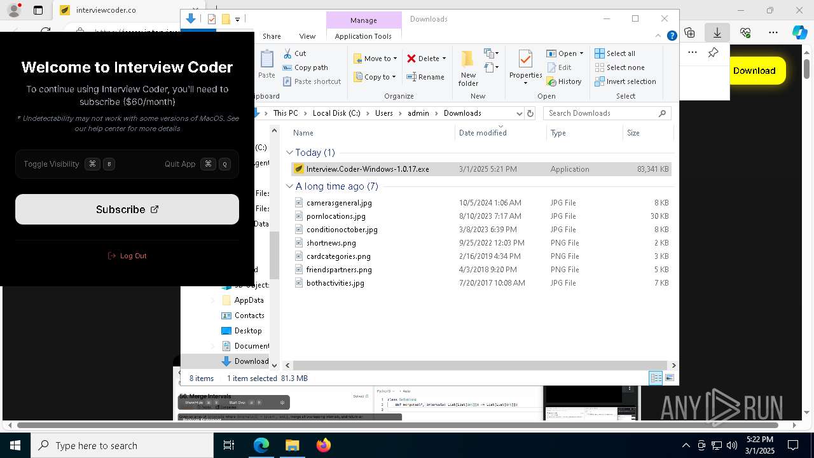Click Select none in ribbon

[x=619, y=67]
